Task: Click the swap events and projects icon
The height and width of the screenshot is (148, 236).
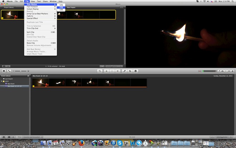Action: pyautogui.click(x=9, y=71)
